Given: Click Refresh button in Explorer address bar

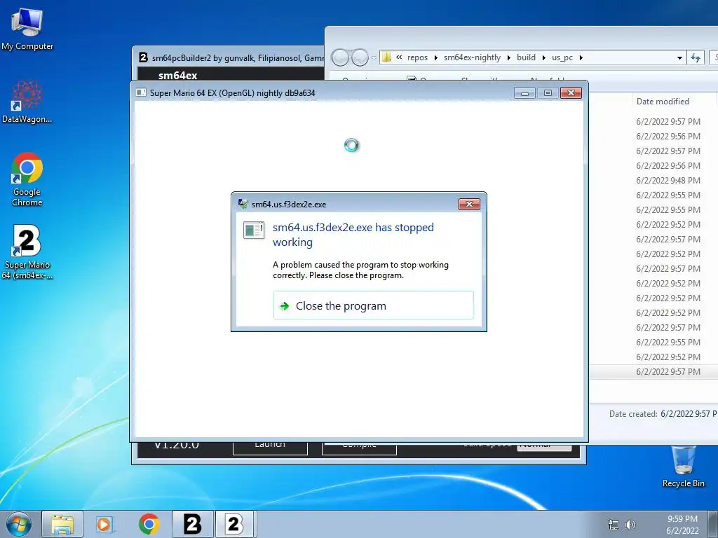Looking at the screenshot, I should pyautogui.click(x=696, y=57).
